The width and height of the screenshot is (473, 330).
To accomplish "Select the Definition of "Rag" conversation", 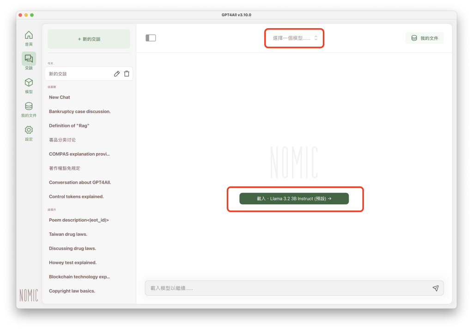I will tap(69, 126).
